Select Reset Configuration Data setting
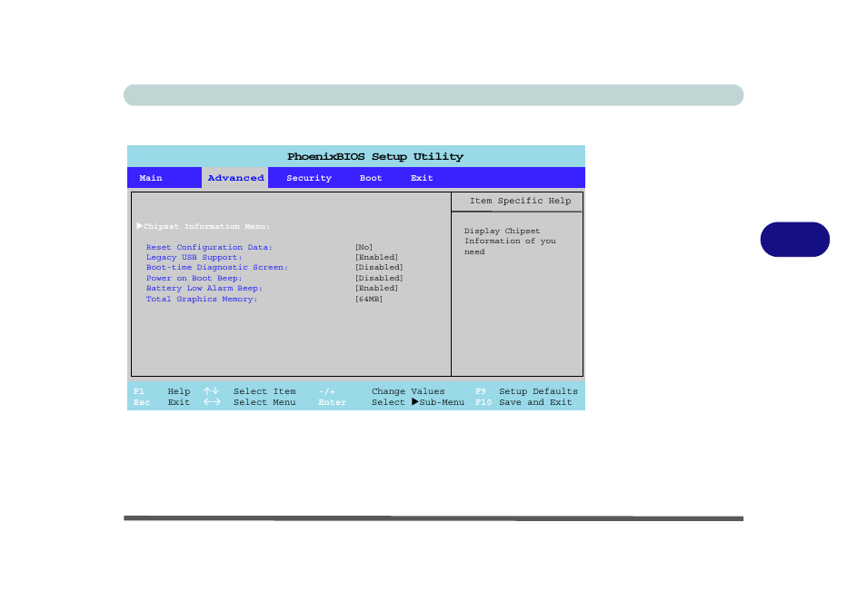The width and height of the screenshot is (867, 611). pos(209,248)
